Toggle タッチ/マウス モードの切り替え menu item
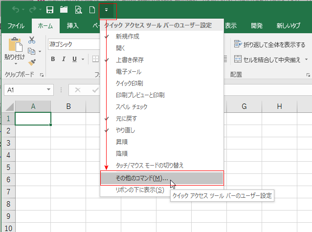 point(162,166)
